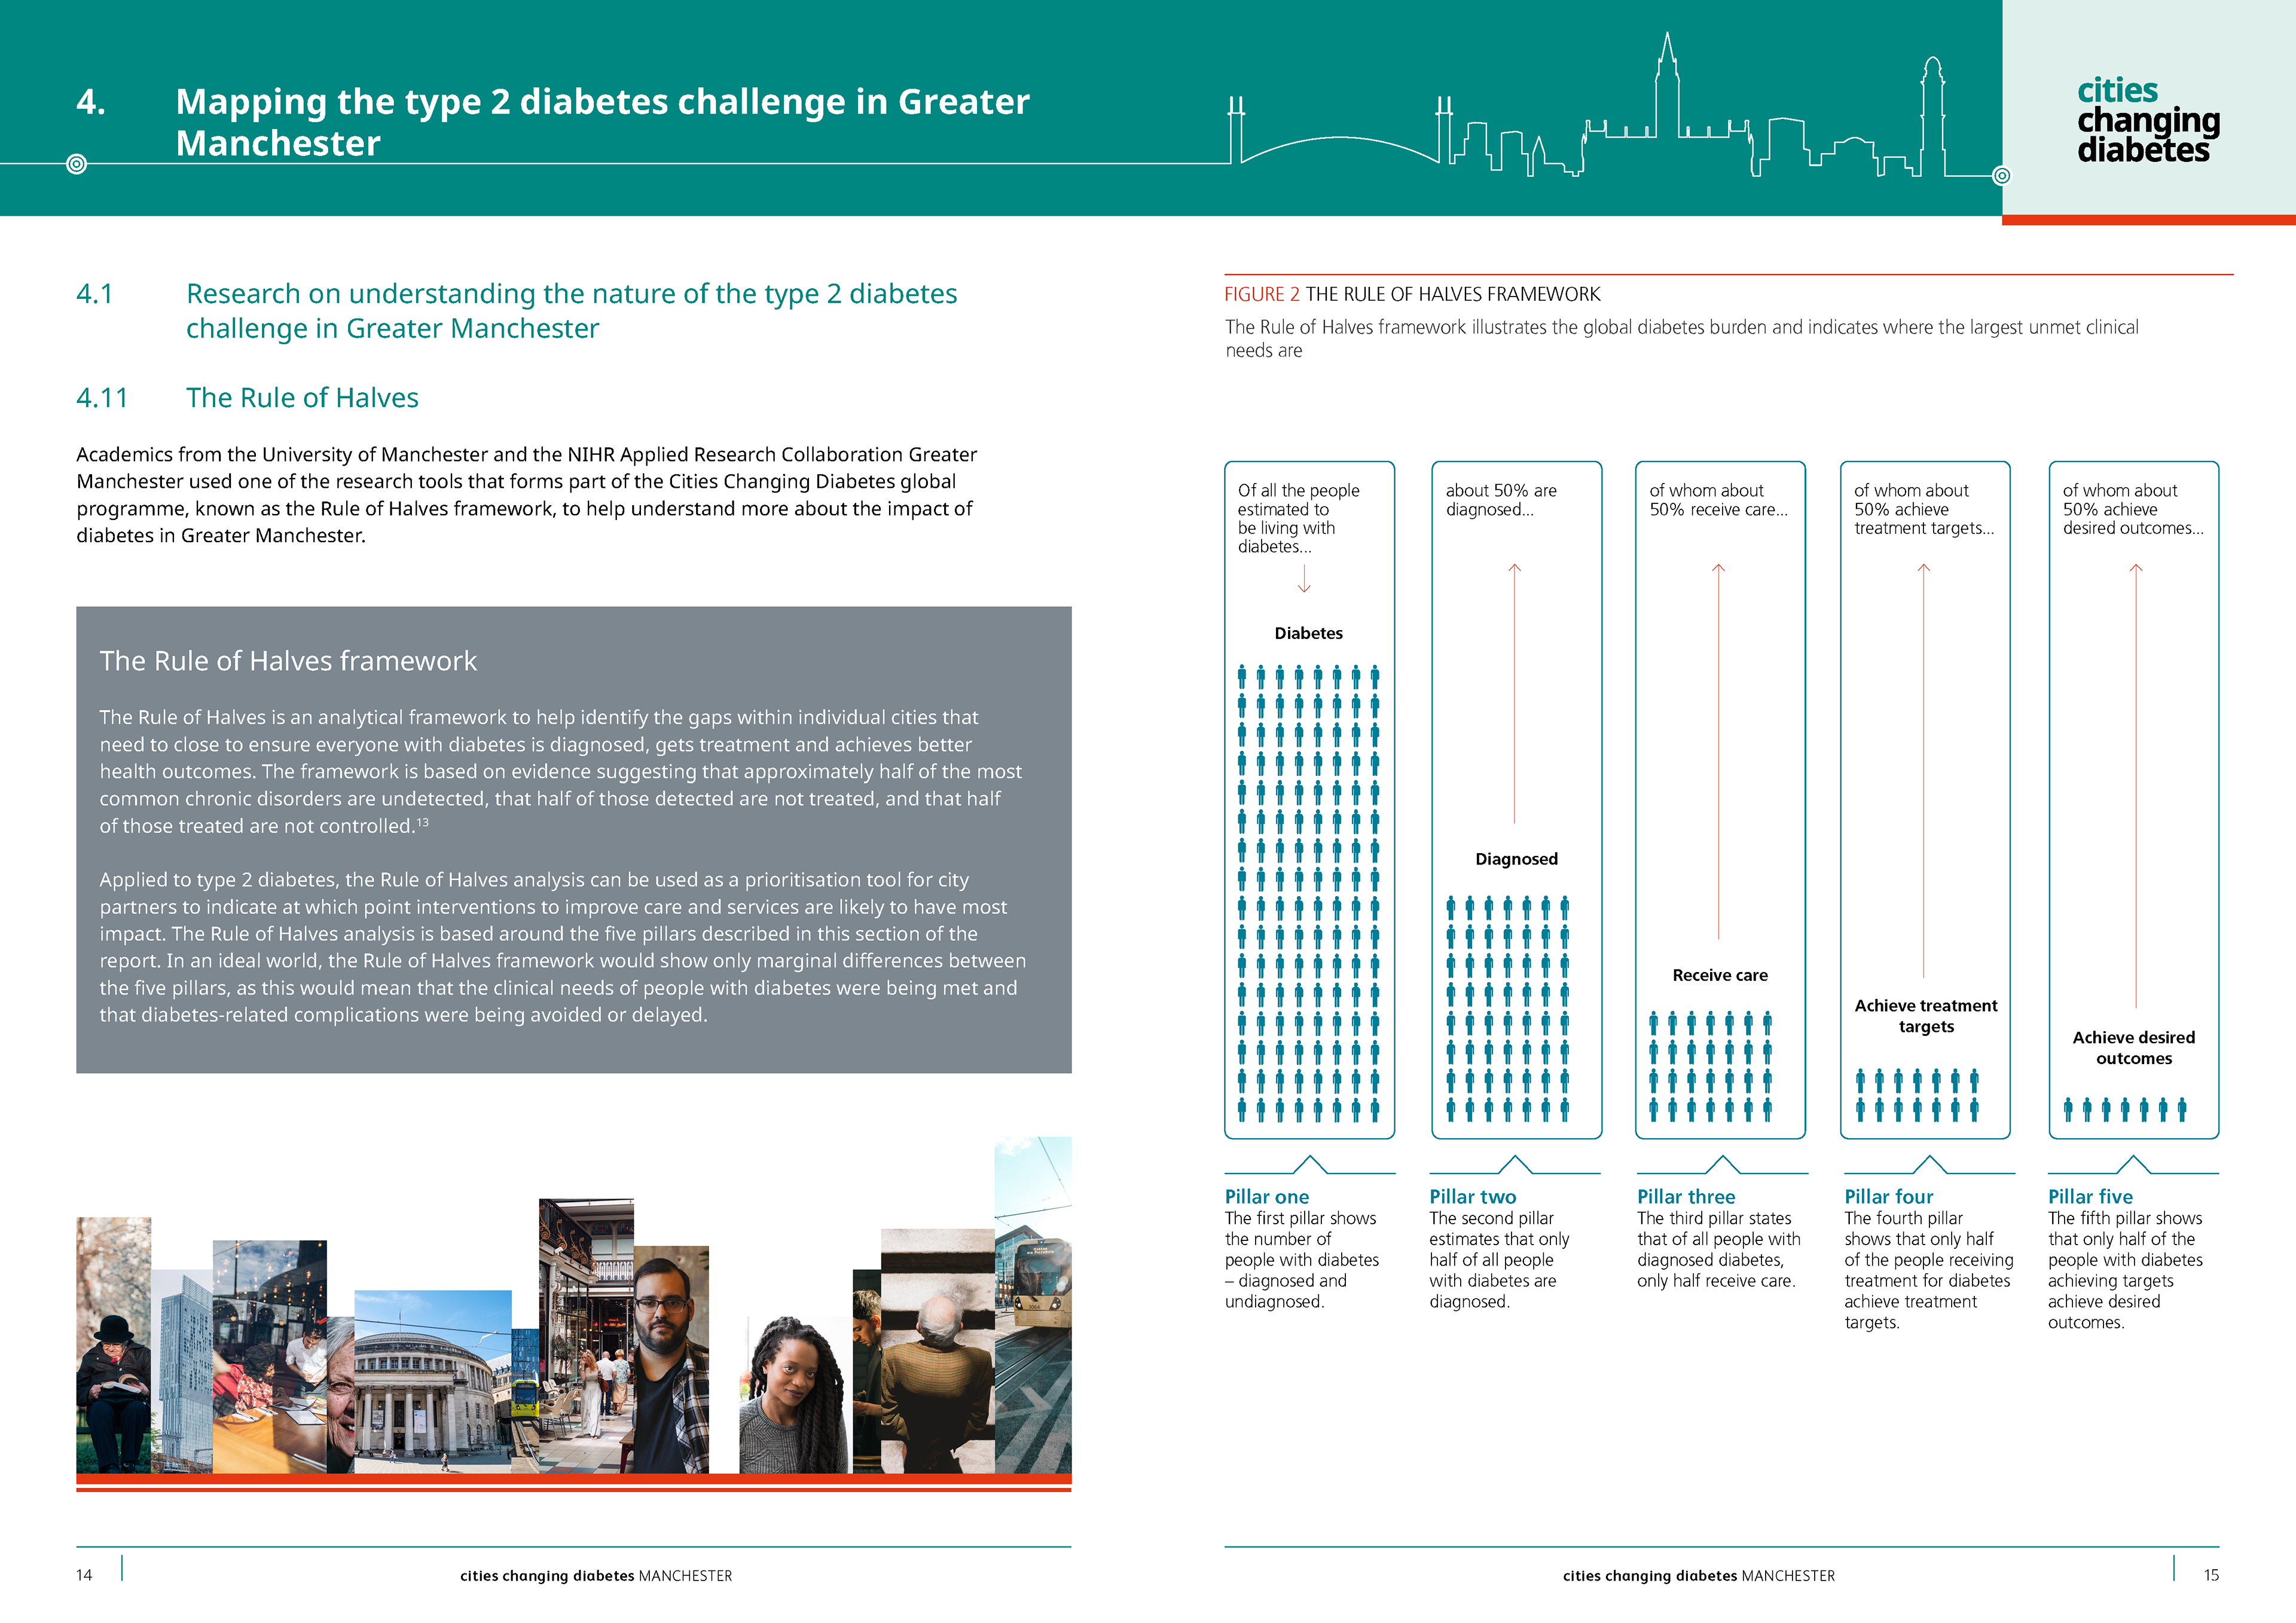Click section heading 4.1 Research on understanding
Image resolution: width=2296 pixels, height=1623 pixels.
[x=516, y=311]
